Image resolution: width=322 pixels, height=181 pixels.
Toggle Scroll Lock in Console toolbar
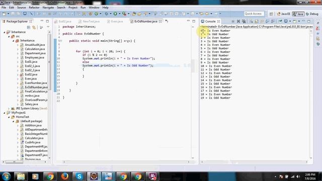(x=257, y=21)
